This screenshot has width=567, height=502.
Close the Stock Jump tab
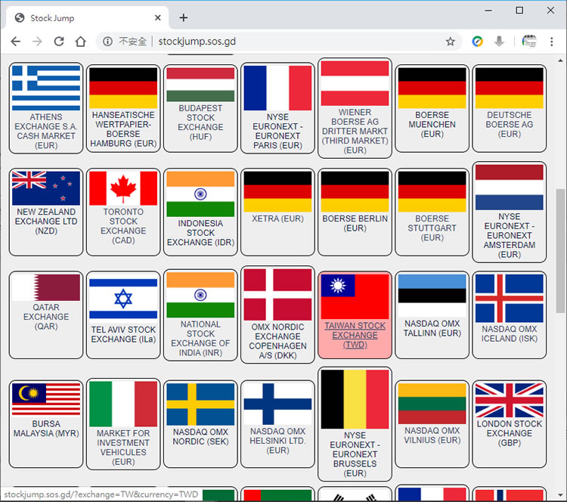coord(158,17)
